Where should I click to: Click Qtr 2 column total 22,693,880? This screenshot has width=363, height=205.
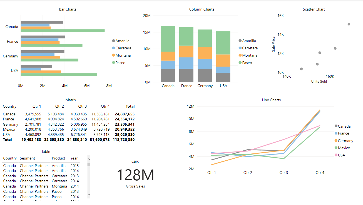(54, 140)
